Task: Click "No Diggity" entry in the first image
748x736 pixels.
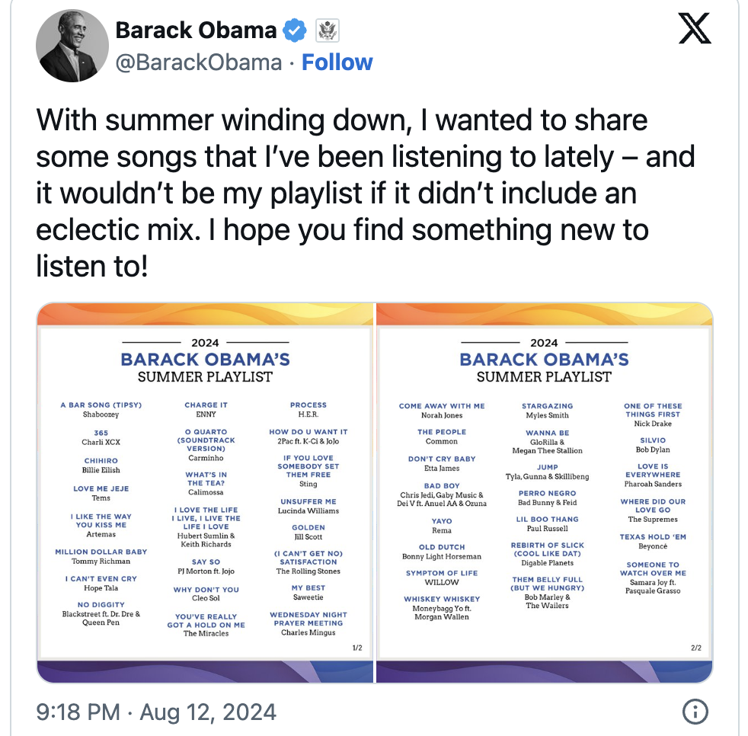Action: 101,605
